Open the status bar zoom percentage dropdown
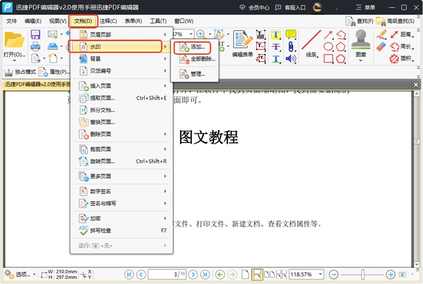Viewport: 423px width, 284px height. point(320,274)
